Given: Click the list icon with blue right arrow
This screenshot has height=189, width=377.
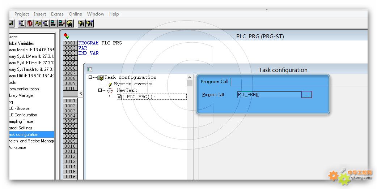Looking at the screenshot, I should [46, 23].
